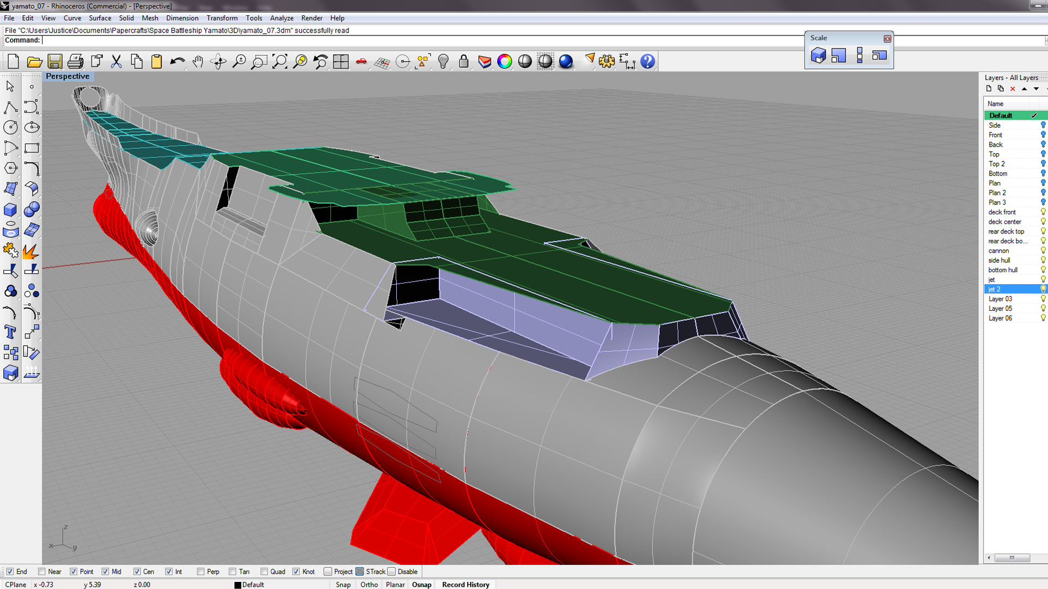Screen dimensions: 1048x589
Task: Save the model with the floppy disk icon
Action: click(55, 62)
